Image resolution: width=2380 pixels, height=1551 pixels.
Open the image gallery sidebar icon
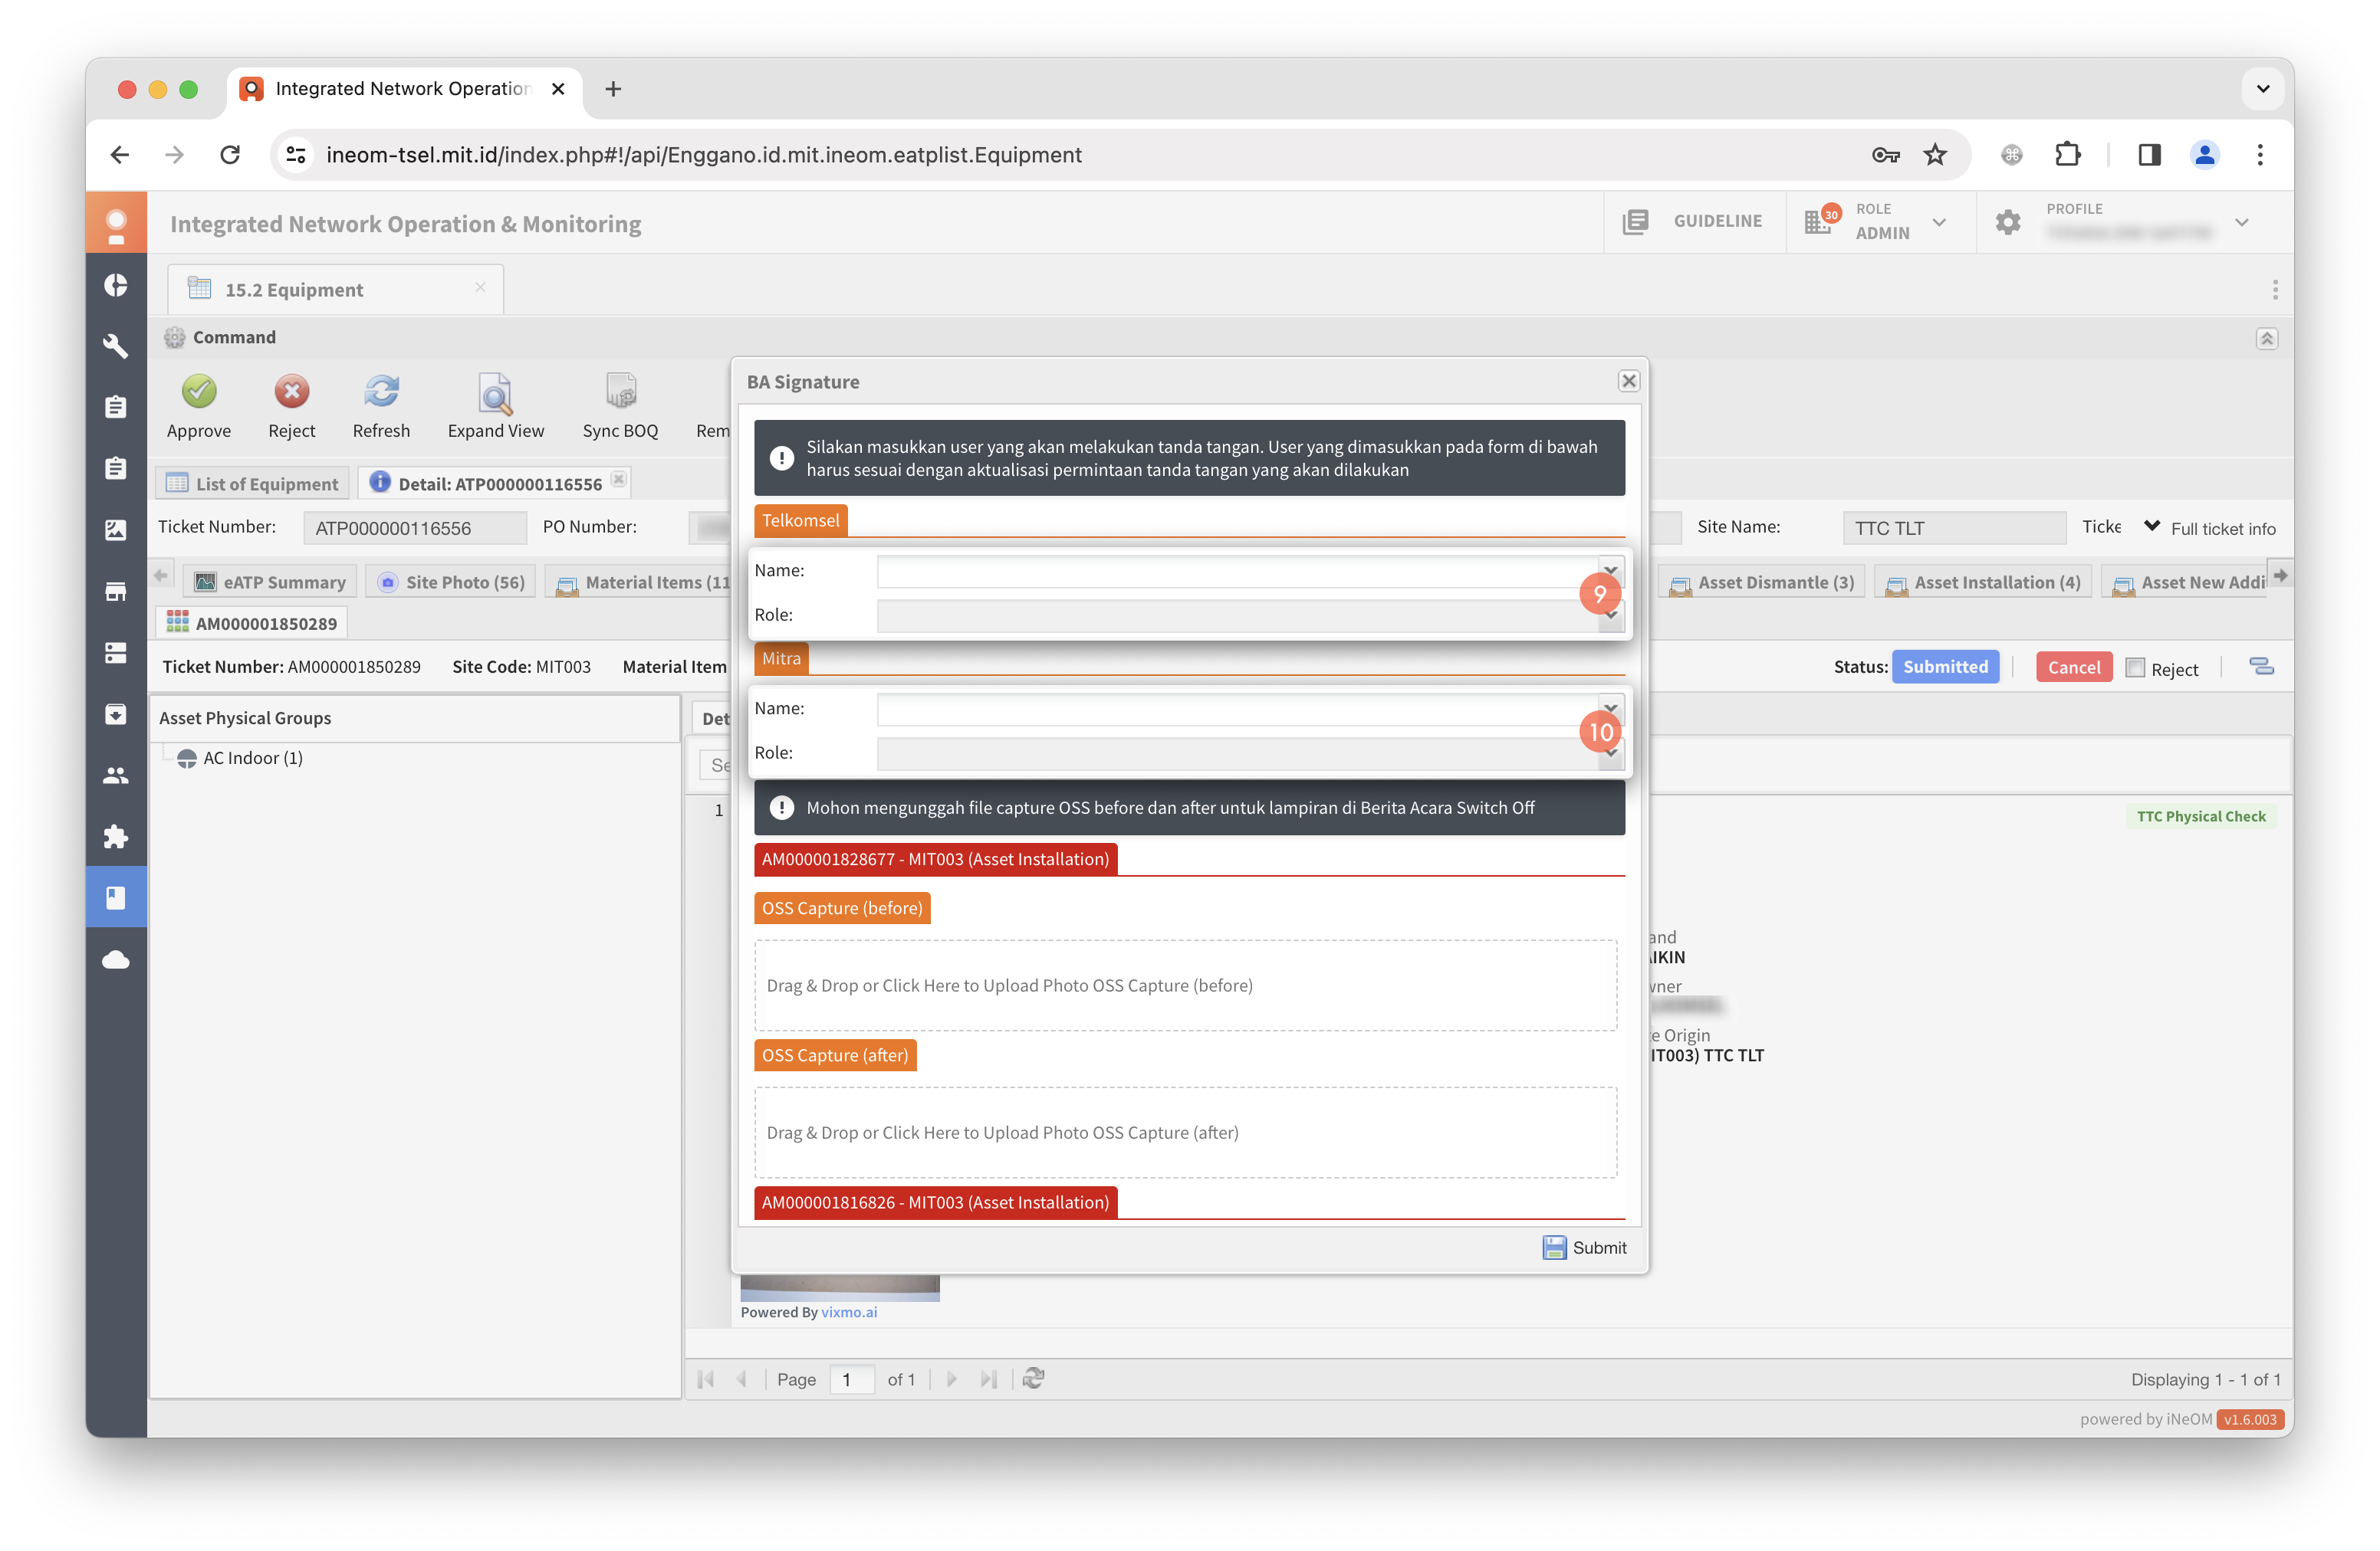click(116, 530)
